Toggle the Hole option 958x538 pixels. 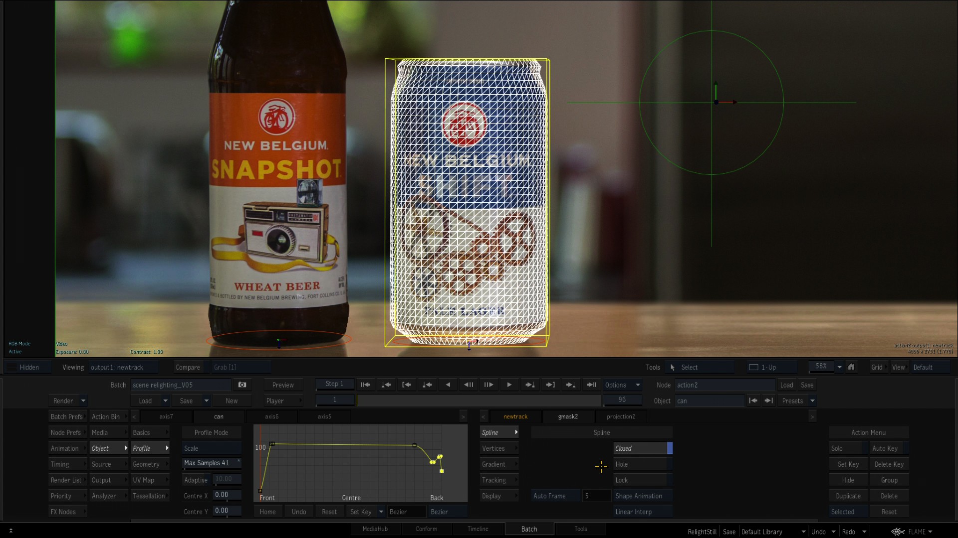point(643,464)
